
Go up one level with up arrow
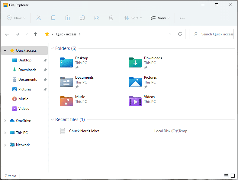click(35, 34)
